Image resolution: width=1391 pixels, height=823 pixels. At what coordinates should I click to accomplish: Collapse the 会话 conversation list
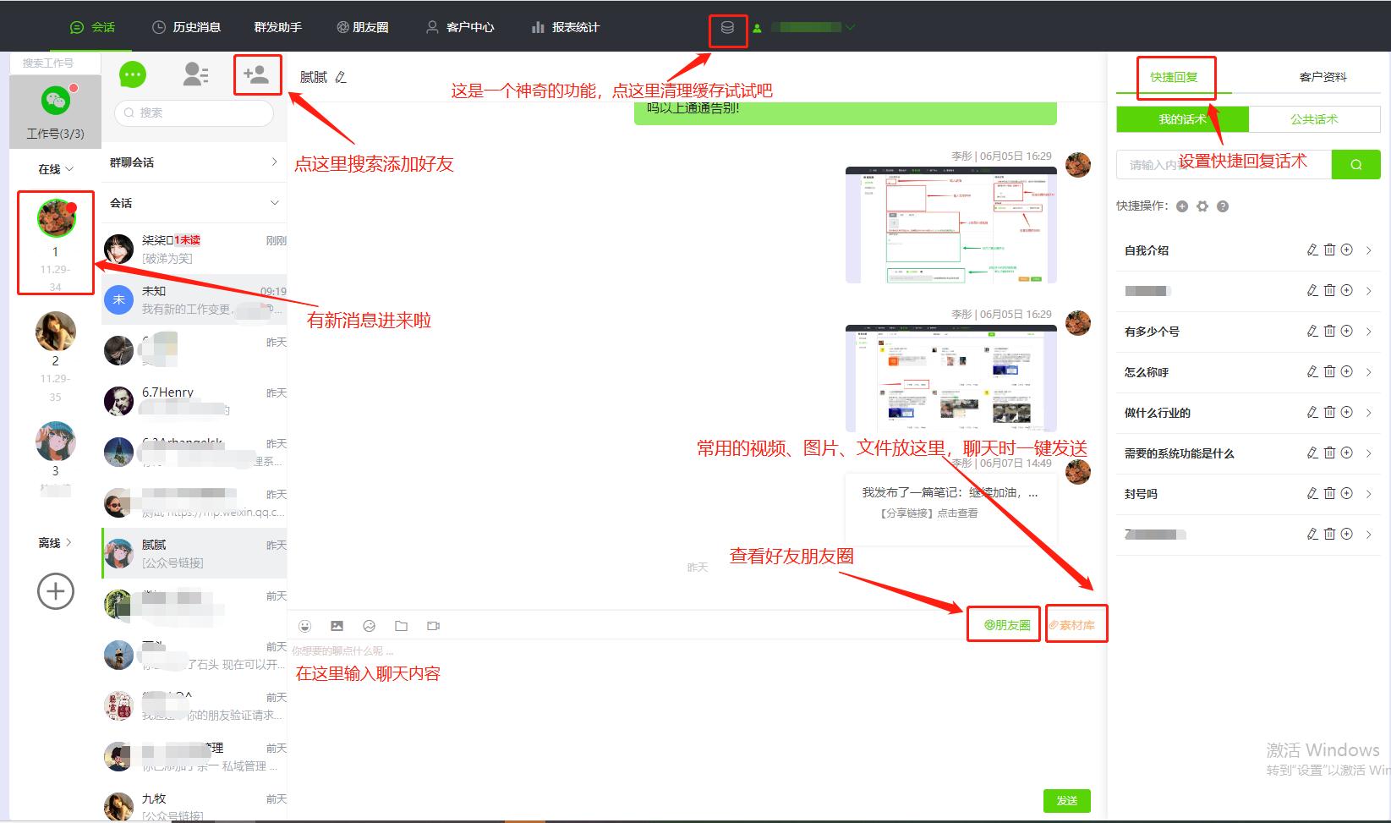click(274, 202)
